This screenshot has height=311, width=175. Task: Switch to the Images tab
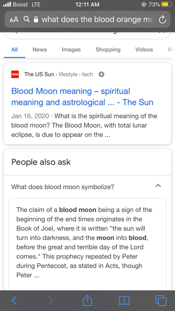click(x=71, y=50)
